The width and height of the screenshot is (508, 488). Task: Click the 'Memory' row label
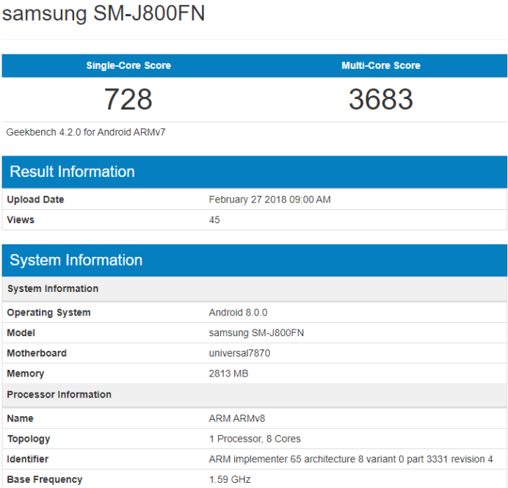[x=25, y=374]
